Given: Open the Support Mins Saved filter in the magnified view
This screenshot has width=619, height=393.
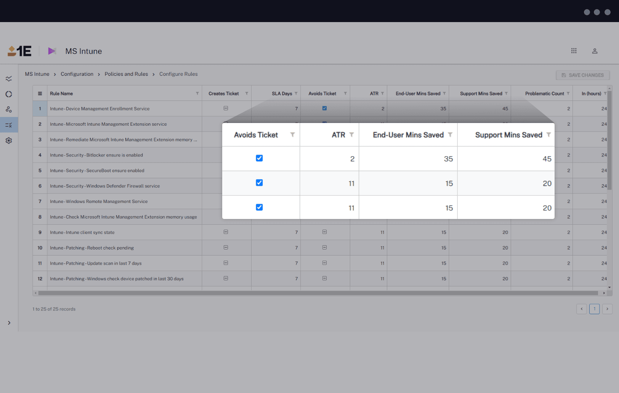Looking at the screenshot, I should (549, 134).
